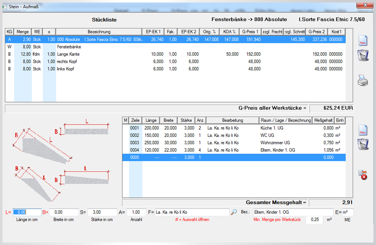
Task: Select the 000 Absolute piece list row
Action: click(x=175, y=39)
